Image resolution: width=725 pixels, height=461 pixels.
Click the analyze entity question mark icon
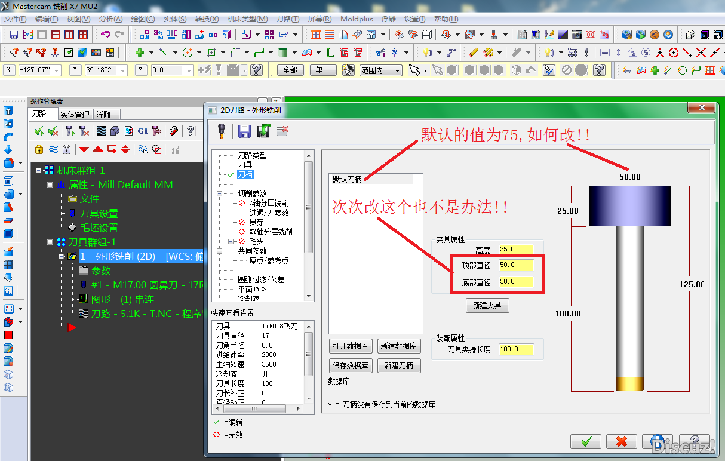pos(13,53)
